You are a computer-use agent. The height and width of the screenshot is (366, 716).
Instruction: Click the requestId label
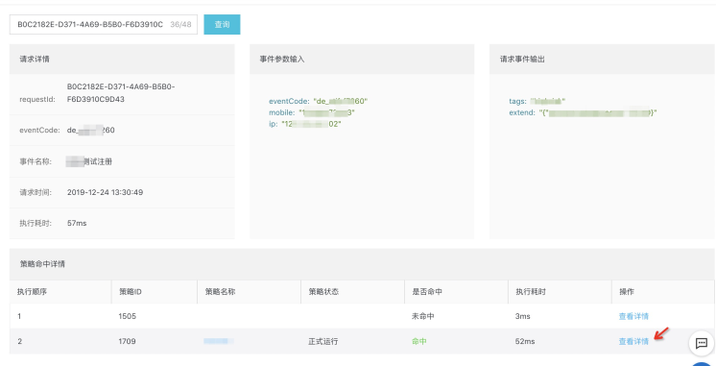tap(37, 99)
